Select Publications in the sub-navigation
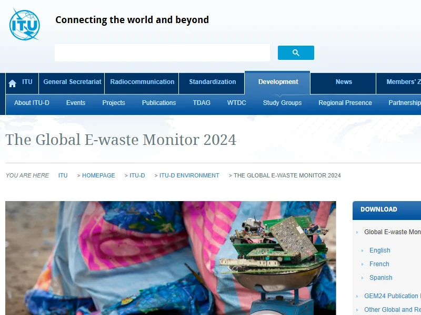421x315 pixels. [159, 103]
